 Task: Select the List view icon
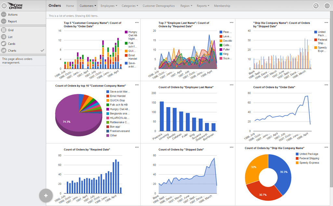coord(11,37)
